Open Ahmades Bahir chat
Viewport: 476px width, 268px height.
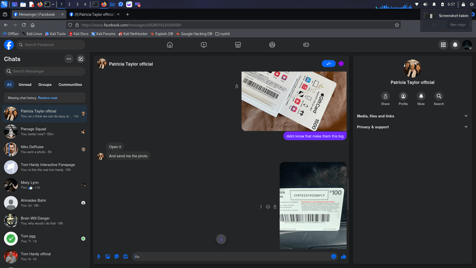(x=45, y=203)
